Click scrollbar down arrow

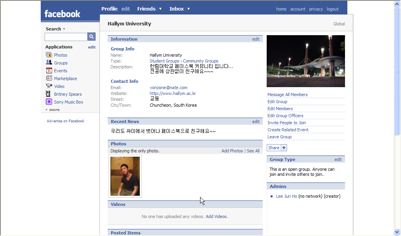[397, 232]
